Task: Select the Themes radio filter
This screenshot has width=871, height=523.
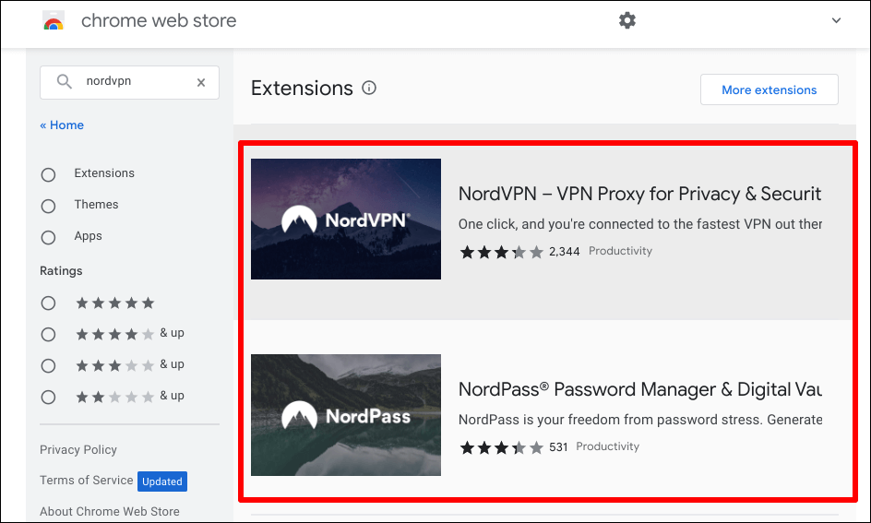Action: [x=48, y=206]
